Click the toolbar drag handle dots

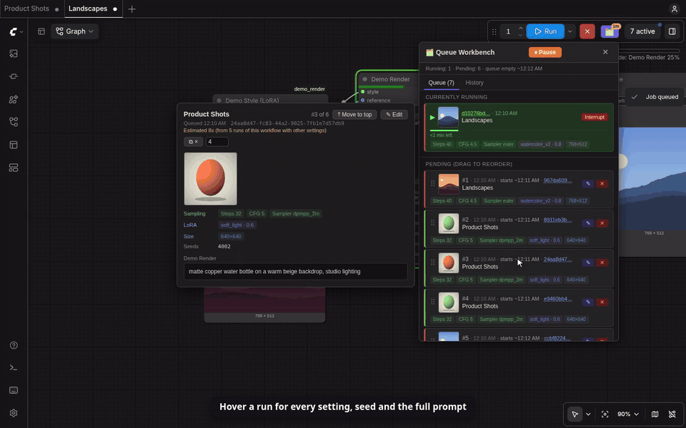[494, 31]
